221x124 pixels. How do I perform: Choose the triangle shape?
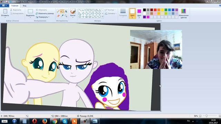pyautogui.click(x=100, y=10)
